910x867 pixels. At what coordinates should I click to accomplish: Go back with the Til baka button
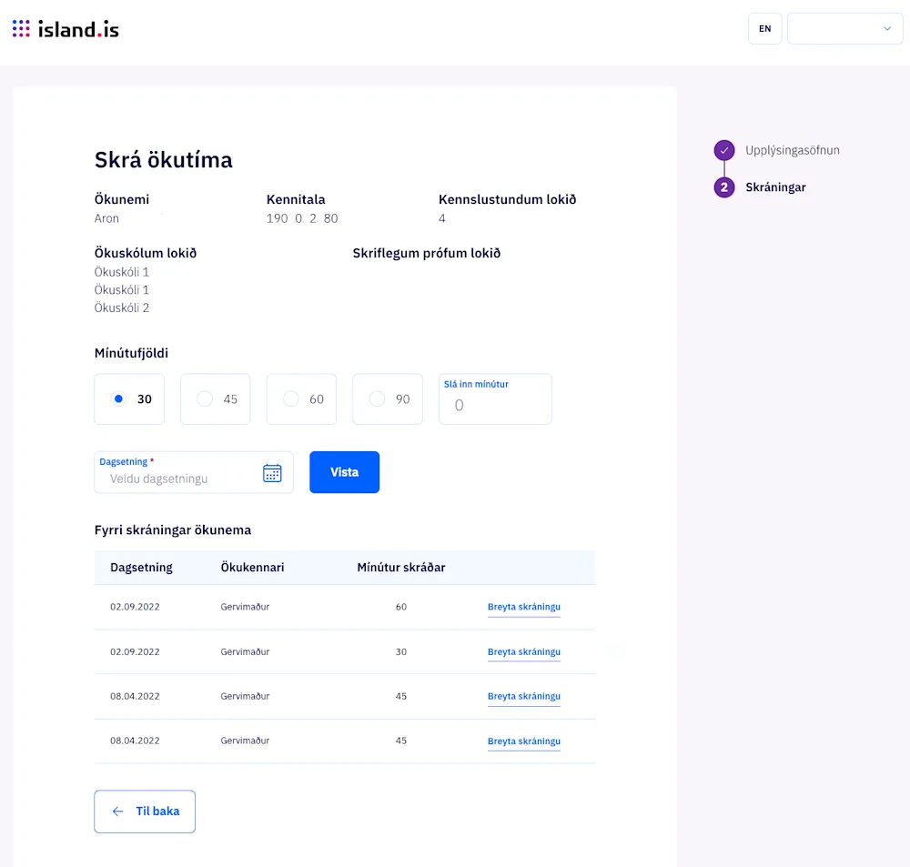pos(145,812)
